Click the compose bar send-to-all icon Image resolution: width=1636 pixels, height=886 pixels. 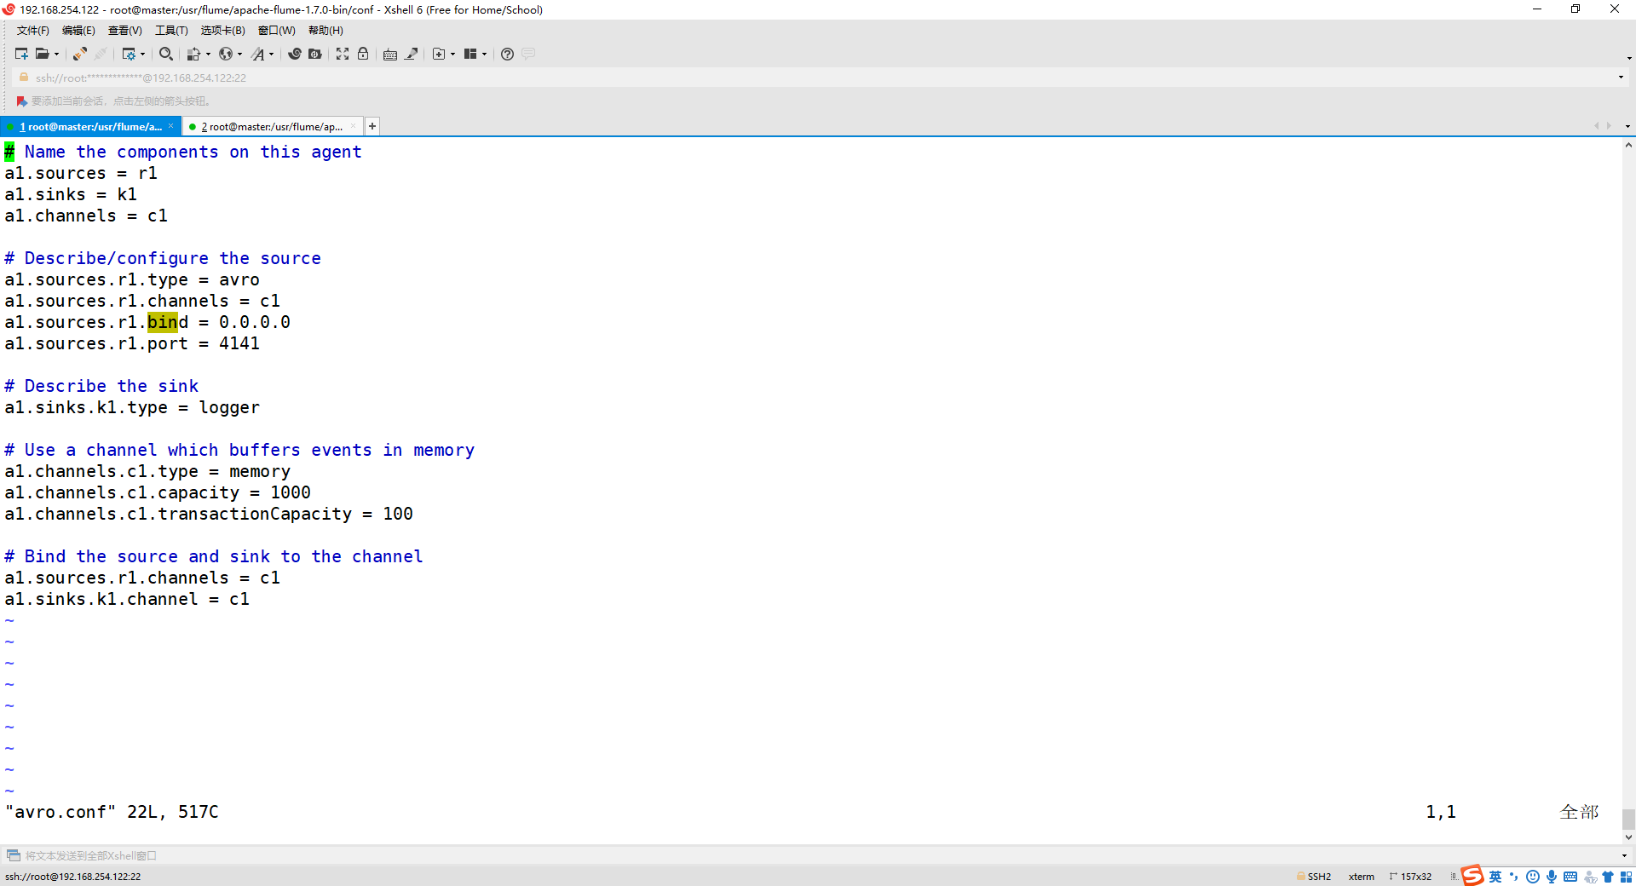click(x=13, y=855)
